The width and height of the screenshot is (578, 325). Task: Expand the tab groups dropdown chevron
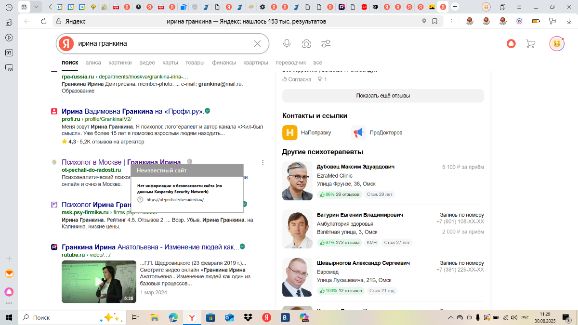coord(36,7)
